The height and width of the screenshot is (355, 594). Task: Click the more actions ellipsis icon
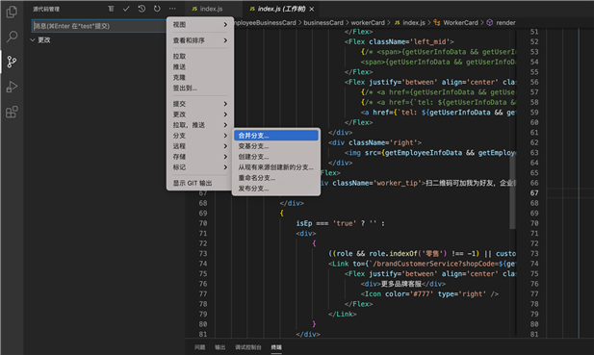pos(172,9)
